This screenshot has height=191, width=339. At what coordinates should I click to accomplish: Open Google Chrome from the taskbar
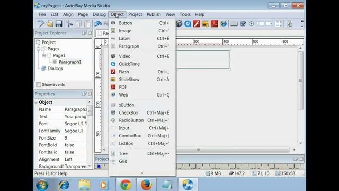tap(126, 185)
